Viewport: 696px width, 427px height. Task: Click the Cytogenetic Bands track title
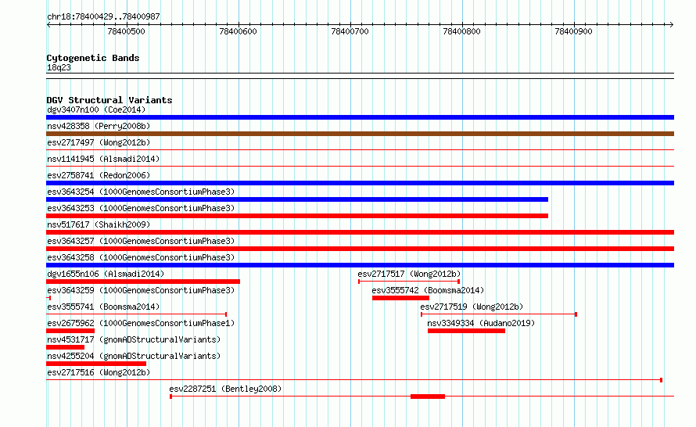(x=93, y=58)
